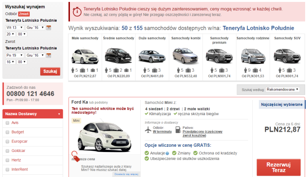Select the Samochody SUV car image
Image resolution: width=307 pixels, height=177 pixels.
click(x=287, y=56)
